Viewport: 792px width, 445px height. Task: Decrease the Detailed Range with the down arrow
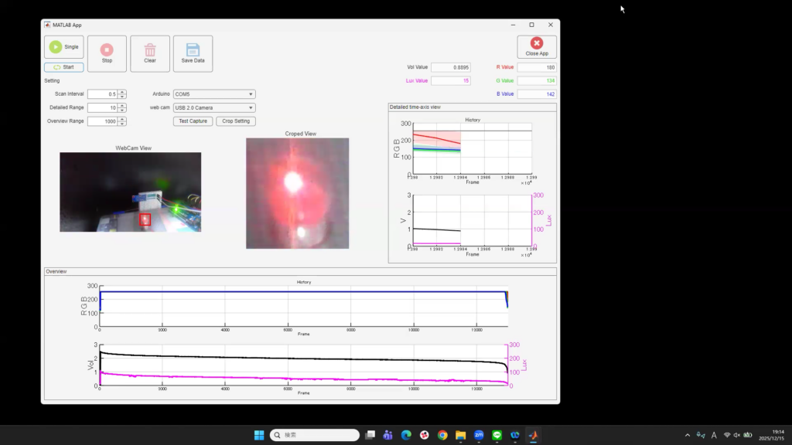(122, 110)
